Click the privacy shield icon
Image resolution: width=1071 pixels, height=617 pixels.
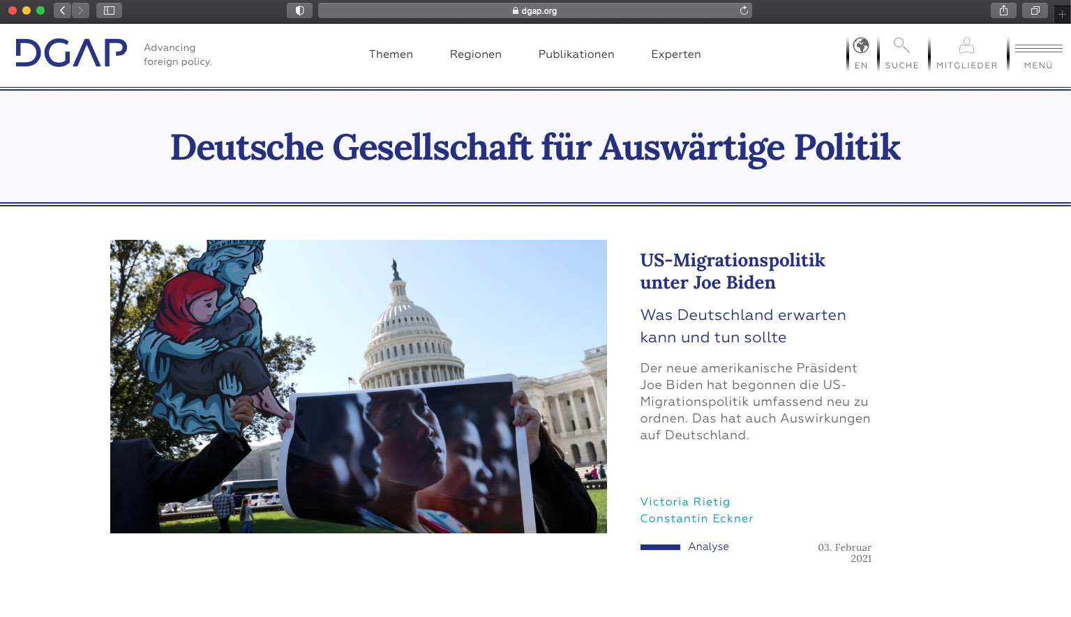pyautogui.click(x=299, y=10)
